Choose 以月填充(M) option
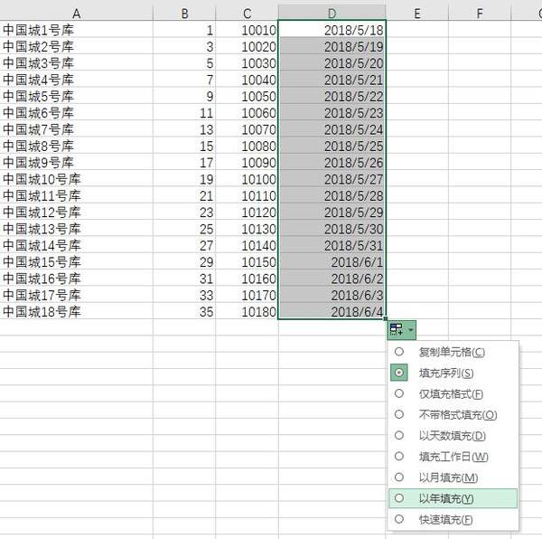This screenshot has height=539, width=542. click(453, 478)
